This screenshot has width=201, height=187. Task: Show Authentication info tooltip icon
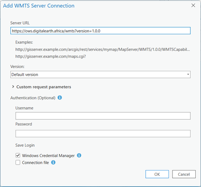click(60, 98)
